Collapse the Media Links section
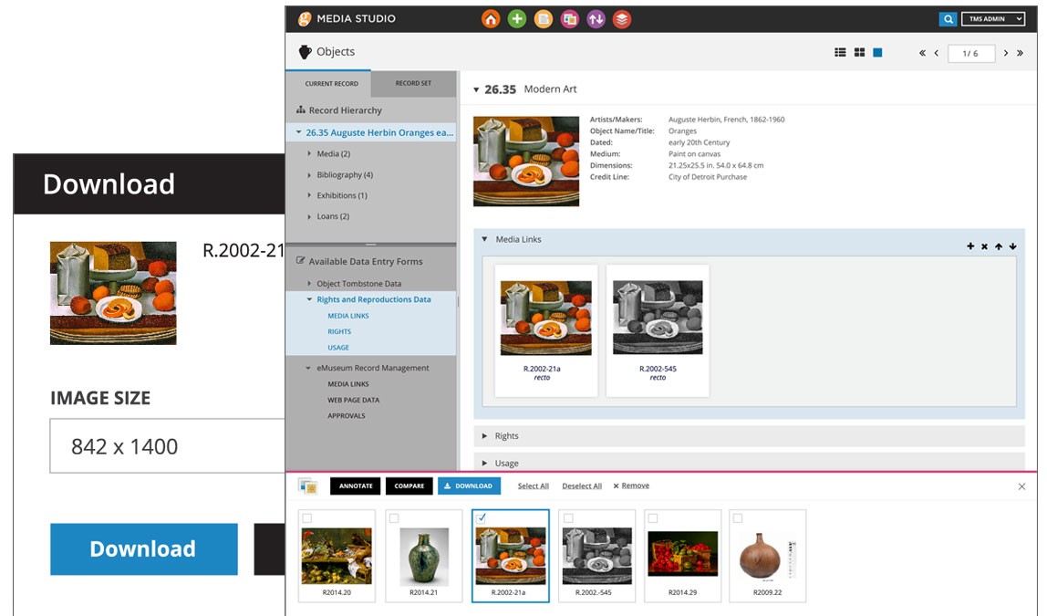Image resolution: width=1047 pixels, height=616 pixels. coord(485,239)
